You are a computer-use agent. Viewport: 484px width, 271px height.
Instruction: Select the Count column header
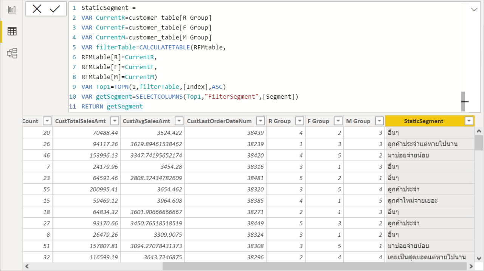[30, 121]
